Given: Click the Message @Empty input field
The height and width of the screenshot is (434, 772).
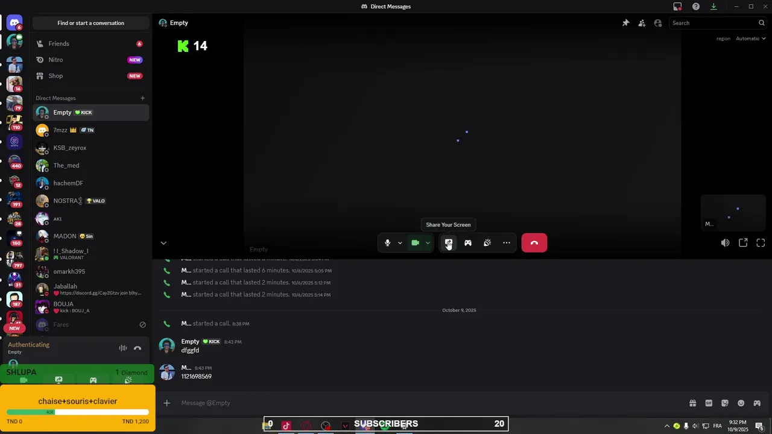Looking at the screenshot, I should pyautogui.click(x=428, y=403).
